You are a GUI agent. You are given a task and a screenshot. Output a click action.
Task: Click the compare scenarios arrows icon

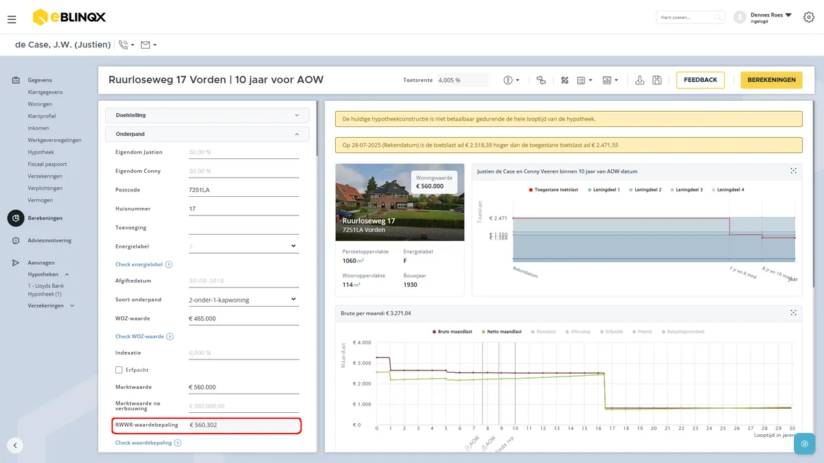[541, 80]
